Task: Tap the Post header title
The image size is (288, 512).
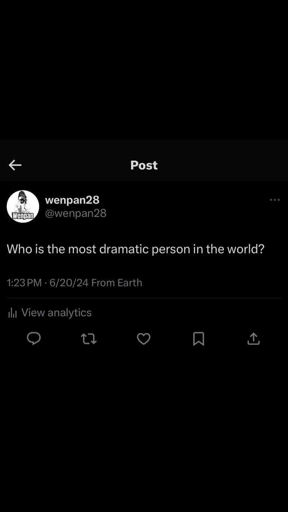Action: (144, 165)
